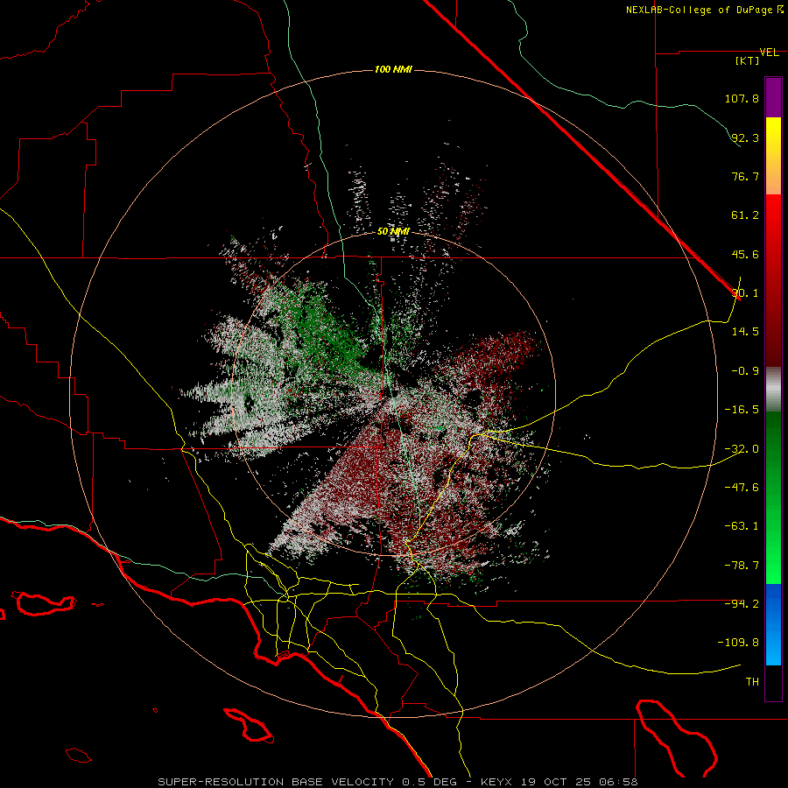Screen dimensions: 788x788
Task: Click the 92.3 value on the velocity scale
Action: click(x=745, y=137)
